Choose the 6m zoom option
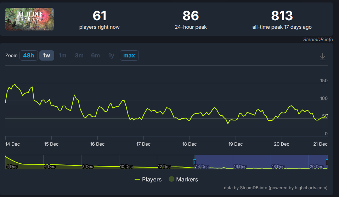 (x=95, y=55)
